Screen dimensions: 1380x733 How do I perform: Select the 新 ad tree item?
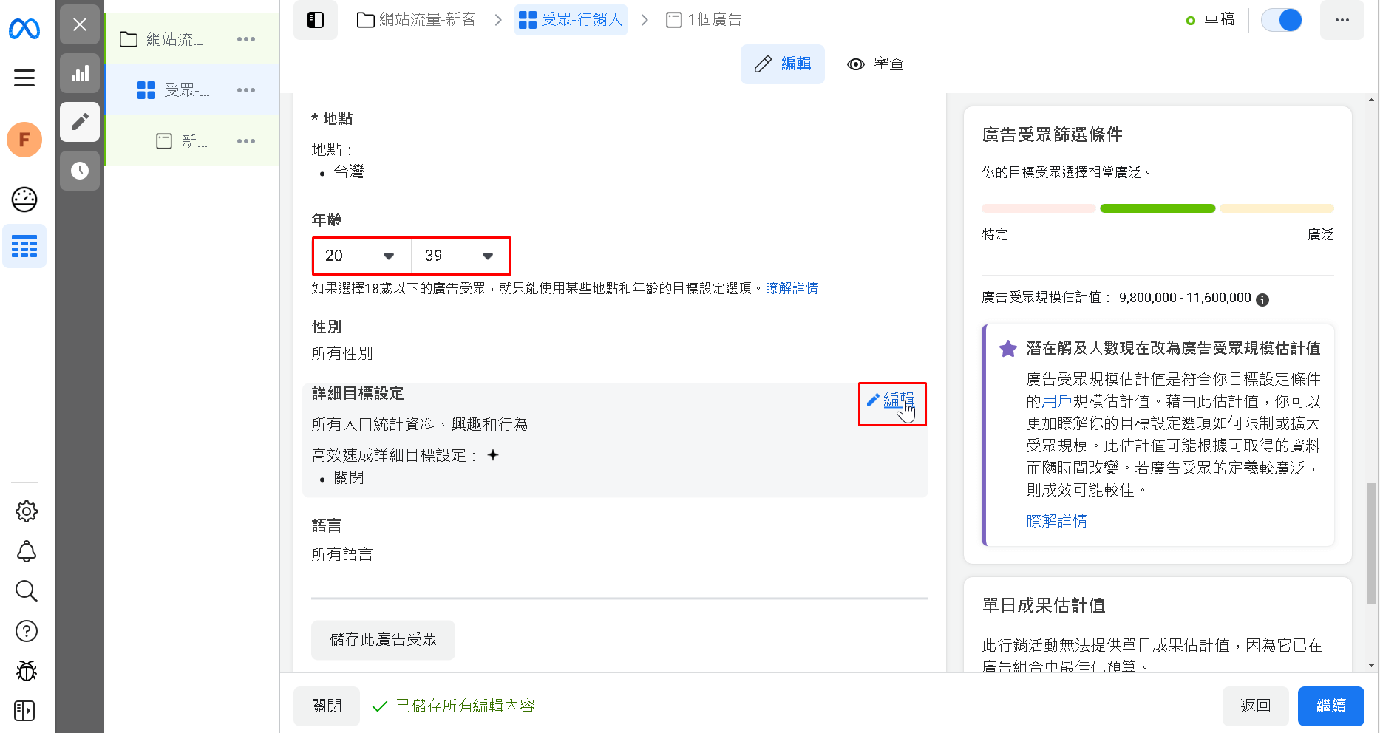(192, 141)
